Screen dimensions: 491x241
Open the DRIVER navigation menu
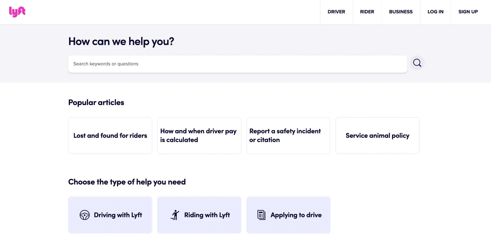[x=336, y=12]
